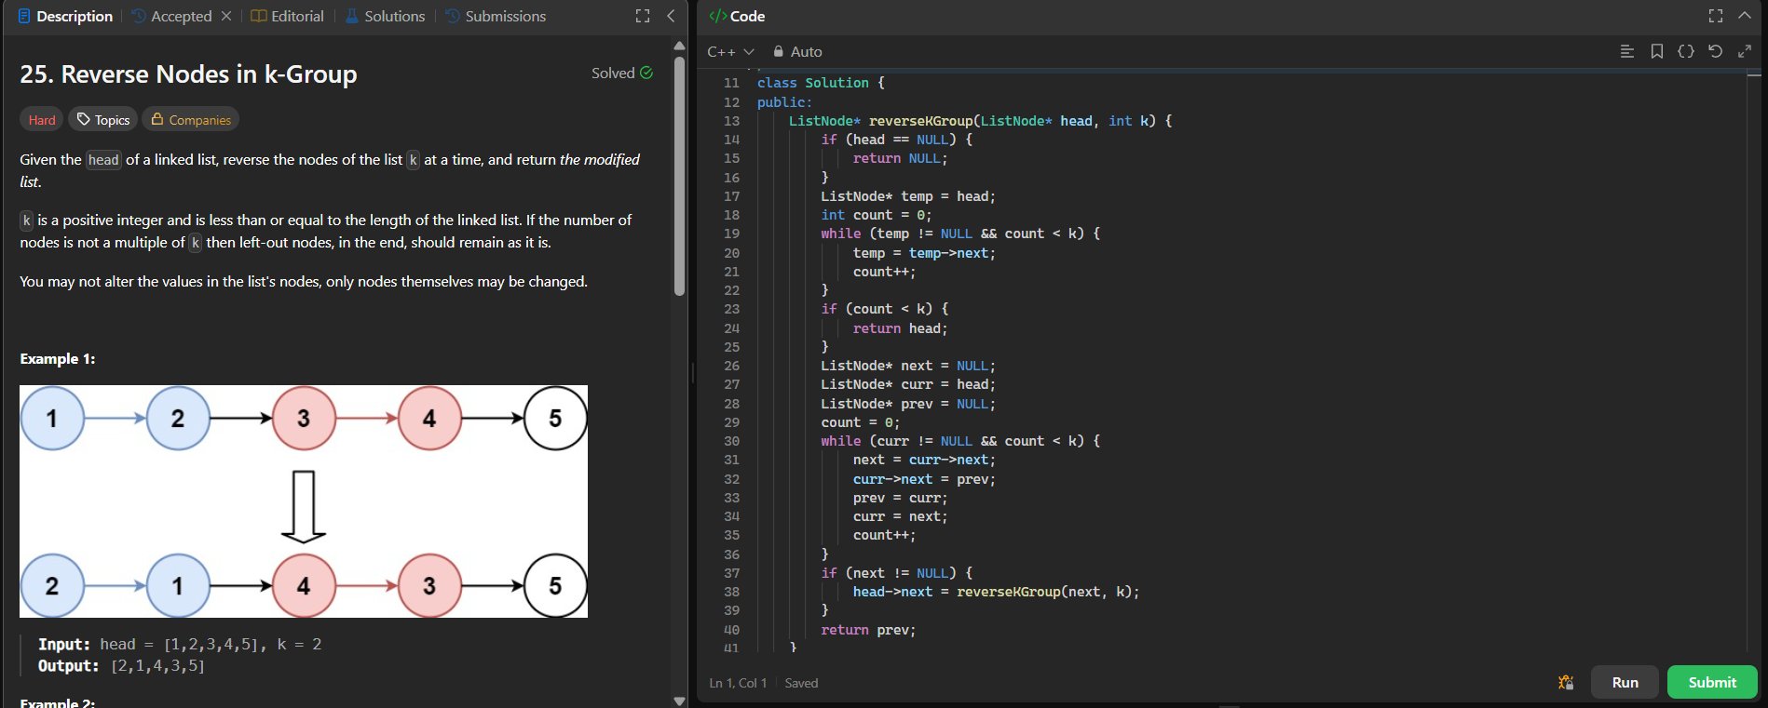This screenshot has height=708, width=1768.
Task: Click the description panel vertical scrollbar
Action: [x=679, y=177]
